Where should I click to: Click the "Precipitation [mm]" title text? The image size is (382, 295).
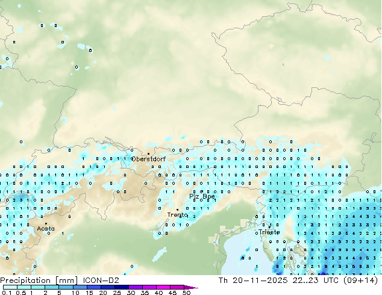[x=39, y=281]
